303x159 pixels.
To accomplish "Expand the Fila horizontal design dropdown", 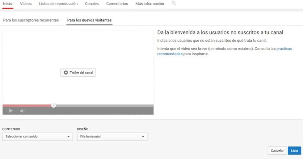I will [x=112, y=137].
